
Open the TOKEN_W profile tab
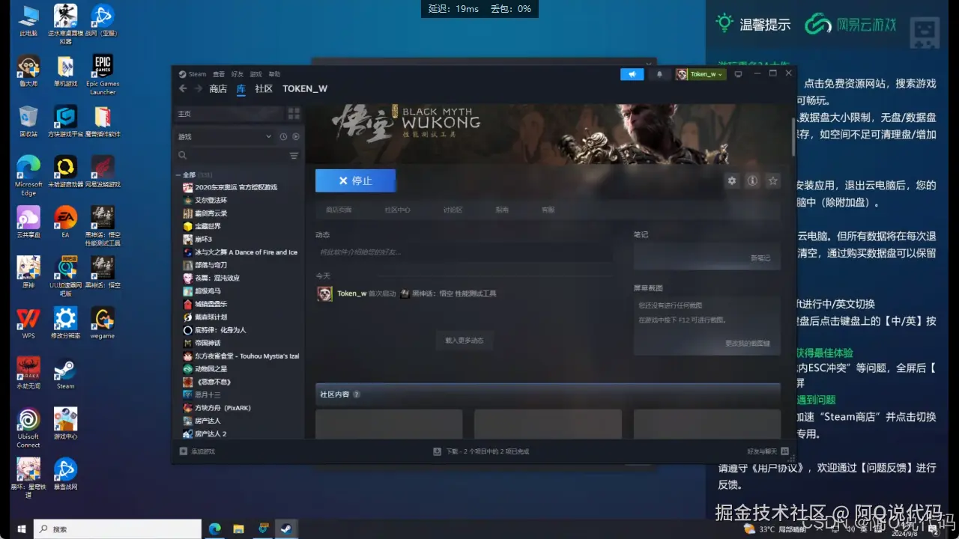click(305, 88)
